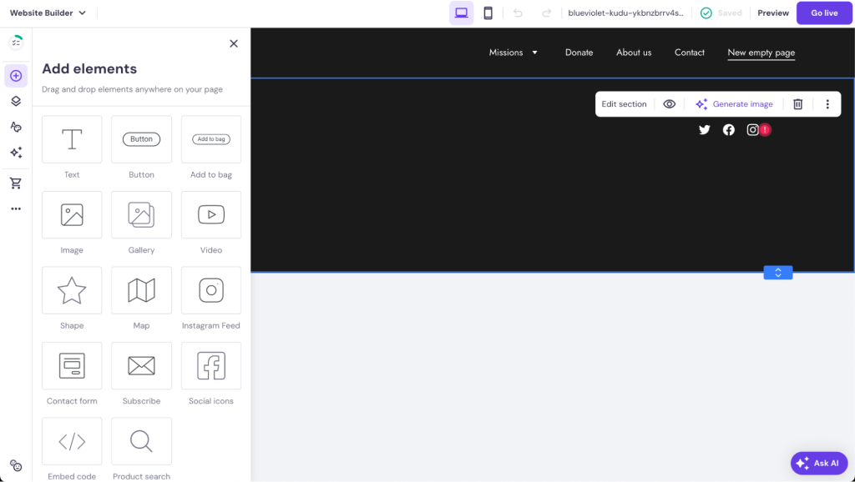Image resolution: width=855 pixels, height=482 pixels.
Task: Open the Website styles sidebar icon
Action: (15, 127)
